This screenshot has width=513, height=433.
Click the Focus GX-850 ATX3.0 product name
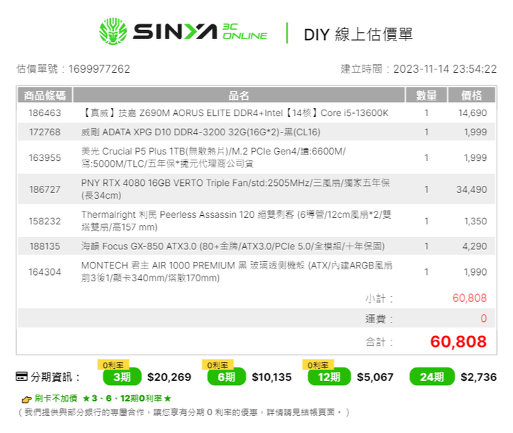pyautogui.click(x=233, y=246)
